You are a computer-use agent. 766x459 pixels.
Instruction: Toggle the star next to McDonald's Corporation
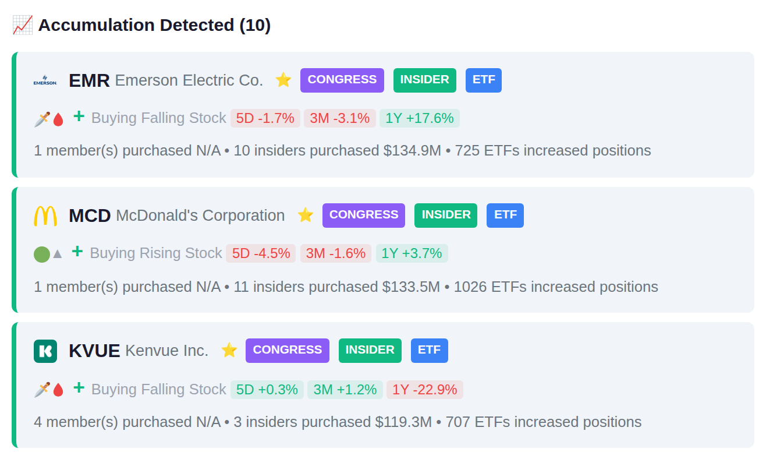tap(306, 215)
